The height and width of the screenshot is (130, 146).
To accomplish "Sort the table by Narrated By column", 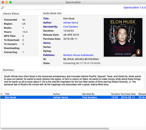I will point(88,94).
